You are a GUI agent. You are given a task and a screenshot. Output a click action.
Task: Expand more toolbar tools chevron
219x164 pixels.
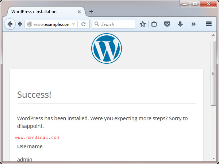click(193, 24)
